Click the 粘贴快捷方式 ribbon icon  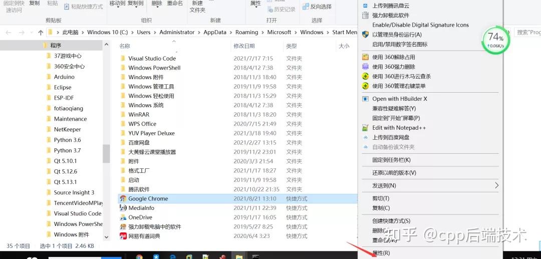67,6
